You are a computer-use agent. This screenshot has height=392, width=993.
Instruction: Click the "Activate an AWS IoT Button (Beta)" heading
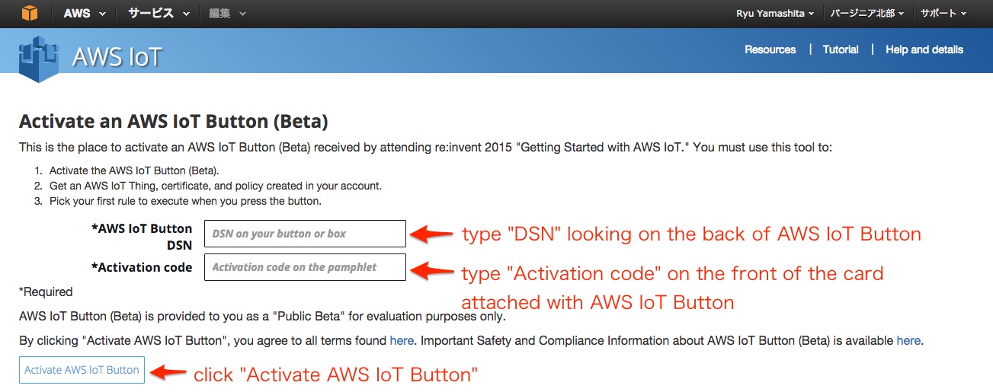(173, 121)
